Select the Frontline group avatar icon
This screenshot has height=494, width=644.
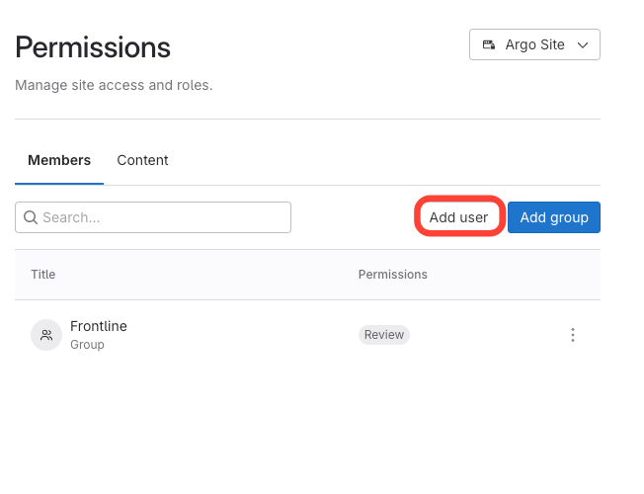coord(45,335)
